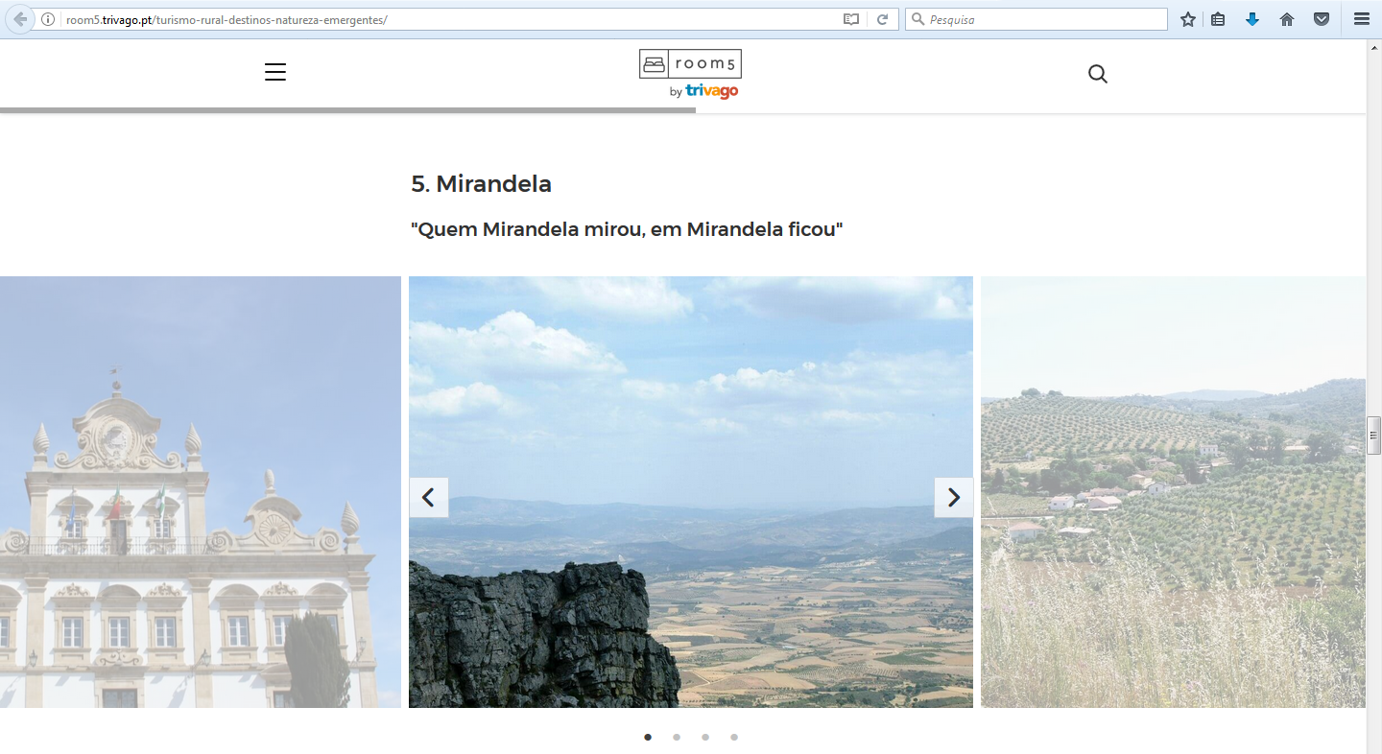Show bookmarks list icon
This screenshot has width=1382, height=754.
coord(1218,19)
